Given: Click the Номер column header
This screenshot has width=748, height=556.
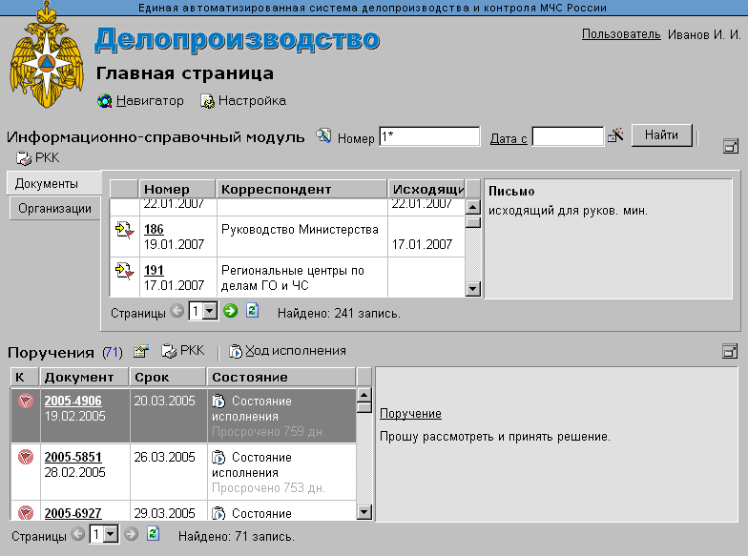Looking at the screenshot, I should pyautogui.click(x=177, y=189).
